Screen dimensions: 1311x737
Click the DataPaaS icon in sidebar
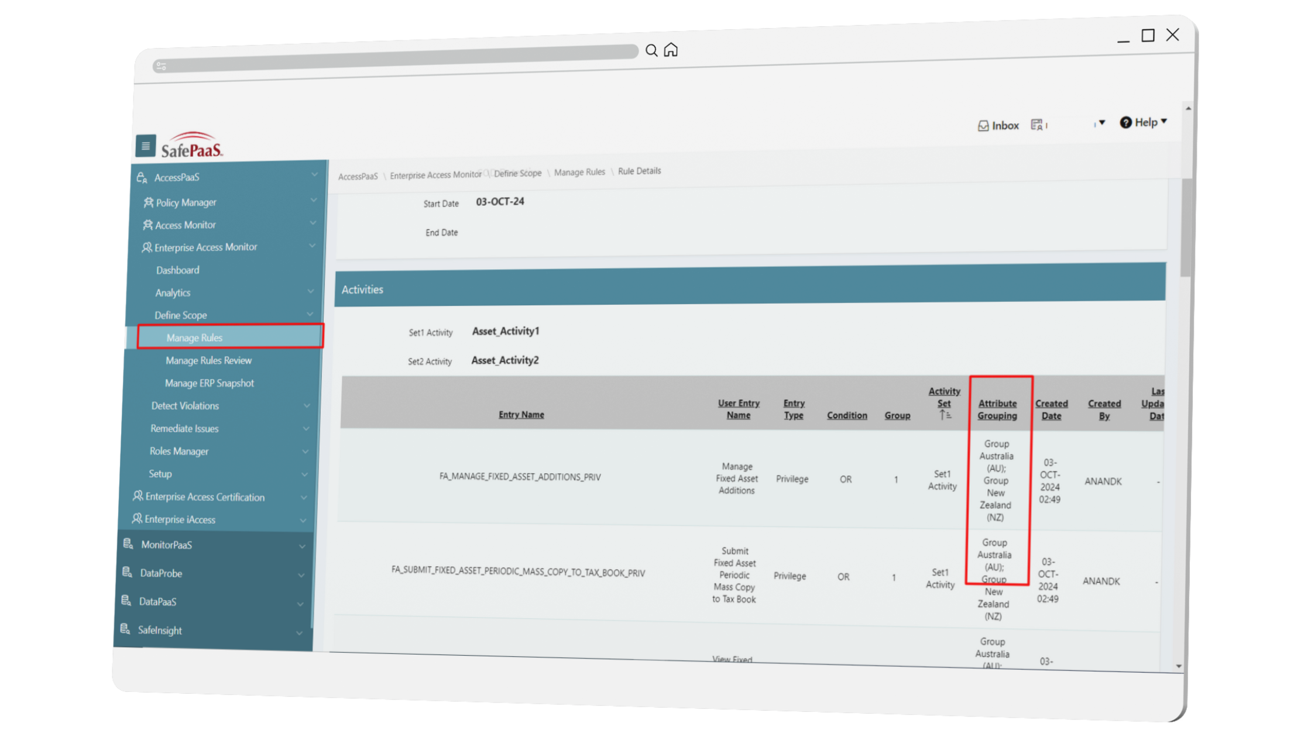(126, 600)
